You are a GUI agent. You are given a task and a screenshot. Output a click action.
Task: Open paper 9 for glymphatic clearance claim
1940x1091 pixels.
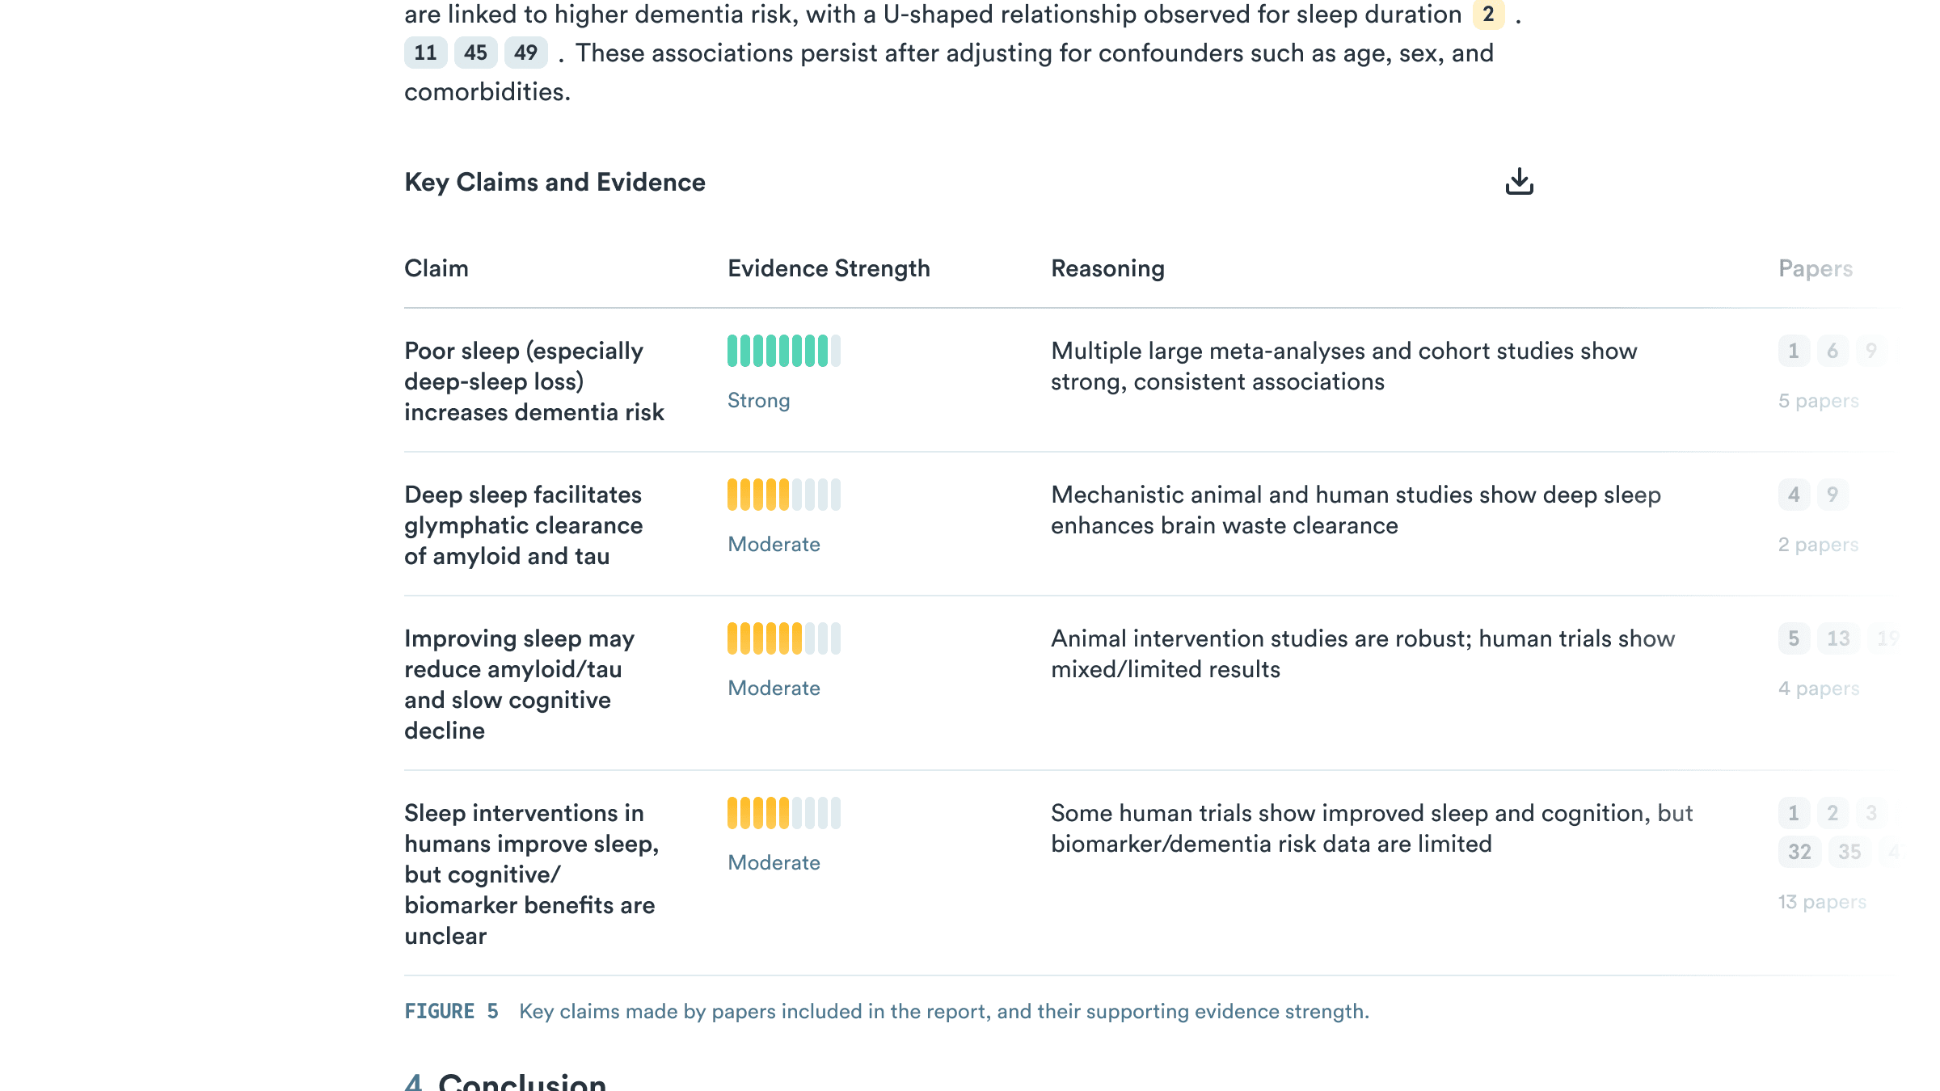click(x=1832, y=495)
